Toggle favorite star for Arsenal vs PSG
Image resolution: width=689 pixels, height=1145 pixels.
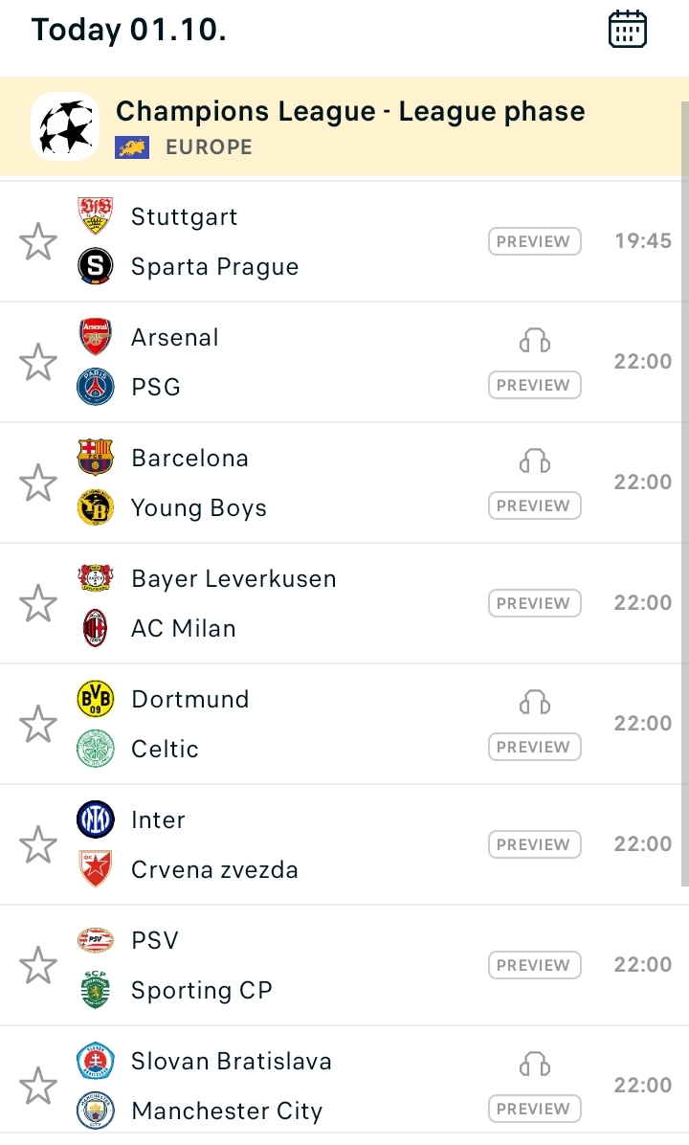click(38, 362)
